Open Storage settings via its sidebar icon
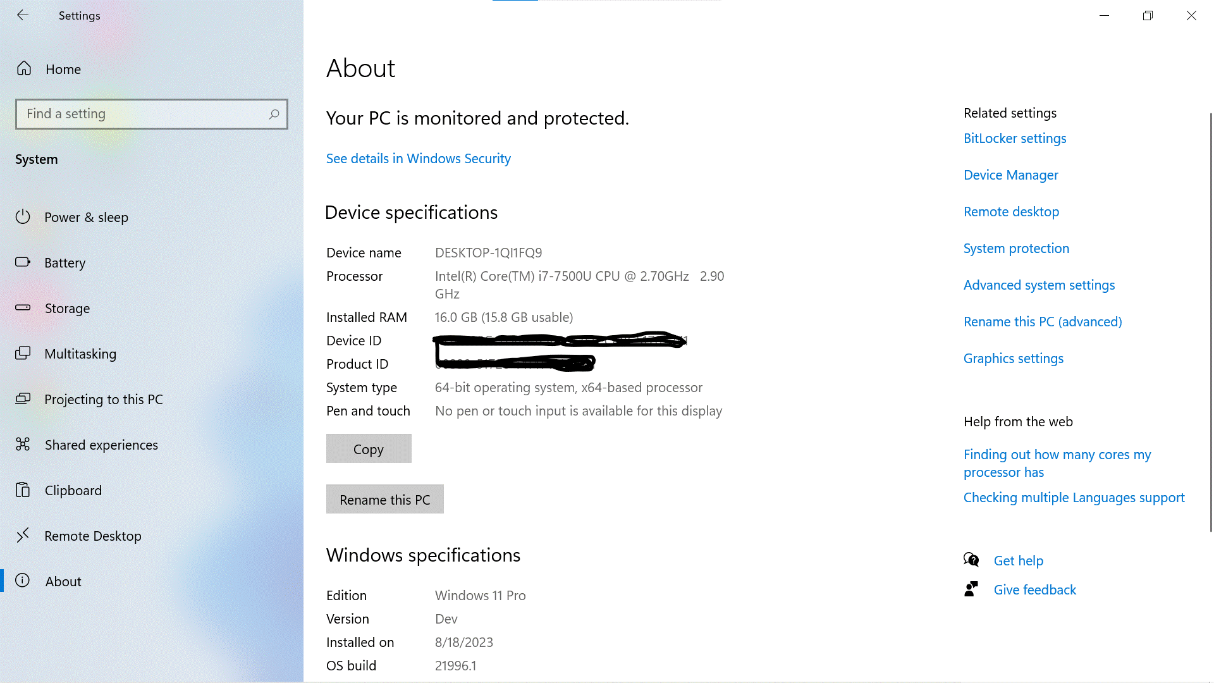The width and height of the screenshot is (1214, 683). [x=23, y=308]
